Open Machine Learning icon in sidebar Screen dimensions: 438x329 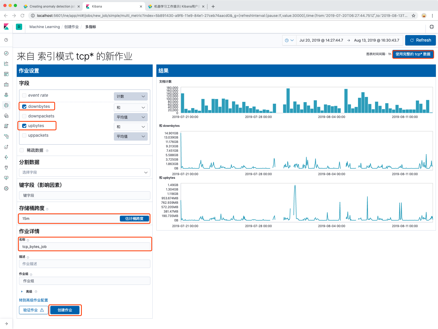tap(6, 105)
